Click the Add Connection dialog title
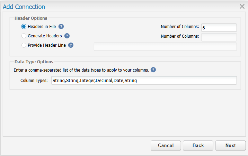The image size is (248, 156). point(24,7)
